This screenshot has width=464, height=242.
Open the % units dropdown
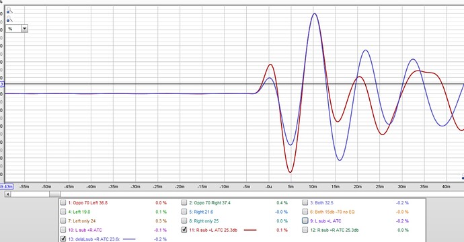(25, 29)
